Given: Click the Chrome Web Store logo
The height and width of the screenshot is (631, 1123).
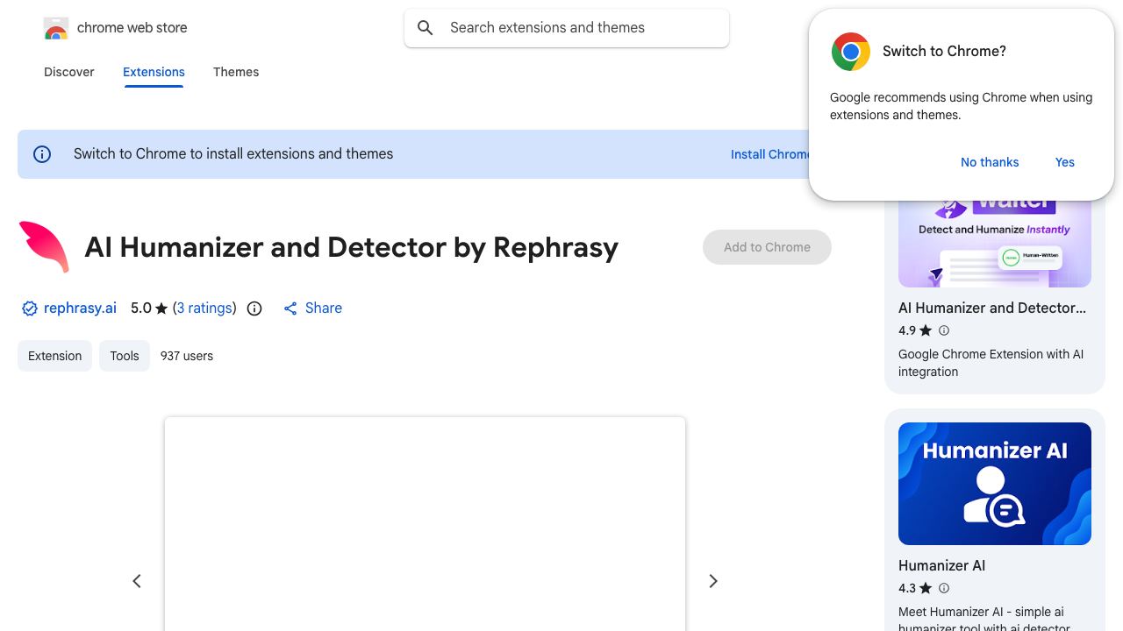Looking at the screenshot, I should 56,28.
